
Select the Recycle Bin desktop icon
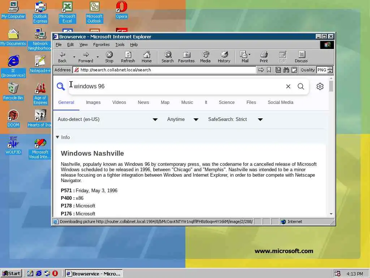(13, 92)
